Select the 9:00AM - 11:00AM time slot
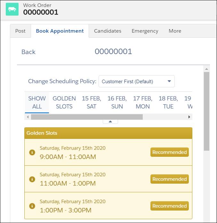The width and height of the screenshot is (217, 223). (x=108, y=152)
